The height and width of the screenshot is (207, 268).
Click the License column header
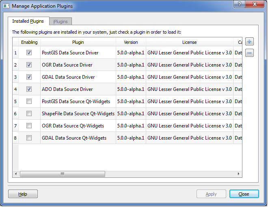[190, 42]
